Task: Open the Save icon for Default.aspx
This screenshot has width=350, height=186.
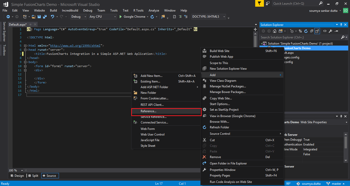Action: click(x=39, y=17)
